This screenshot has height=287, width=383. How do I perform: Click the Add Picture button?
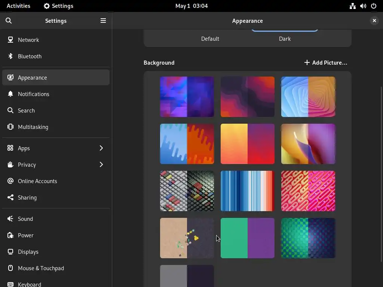[x=326, y=62]
